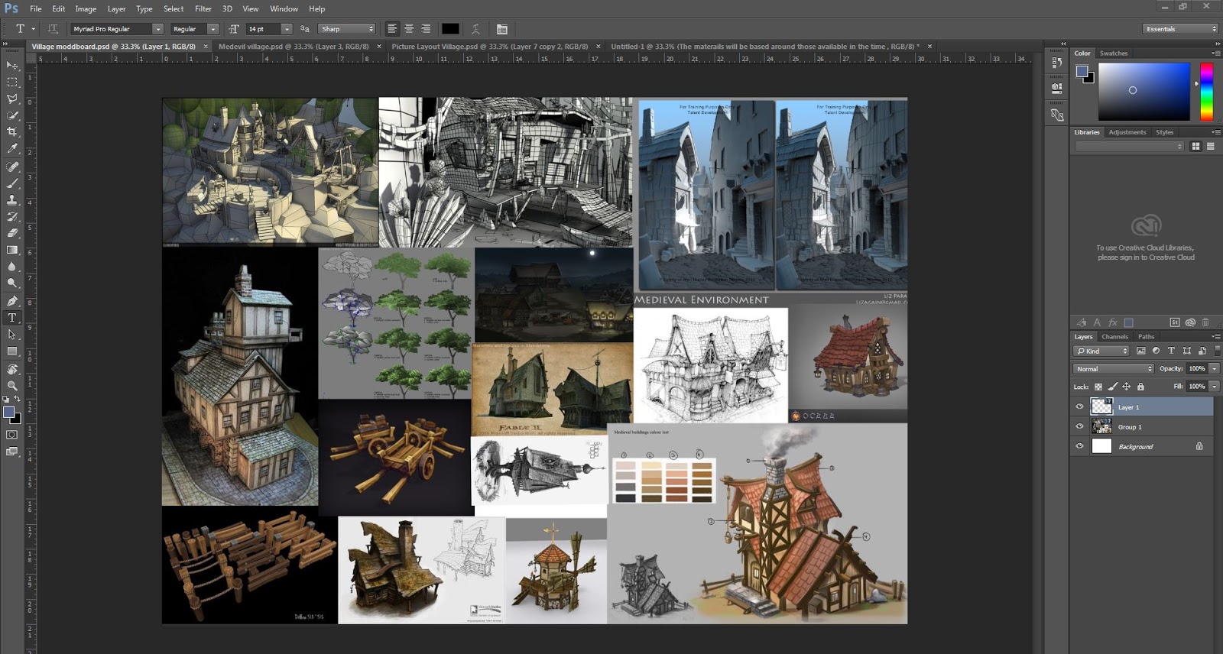Toggle Quick Mask mode
1223x654 pixels.
(x=12, y=435)
